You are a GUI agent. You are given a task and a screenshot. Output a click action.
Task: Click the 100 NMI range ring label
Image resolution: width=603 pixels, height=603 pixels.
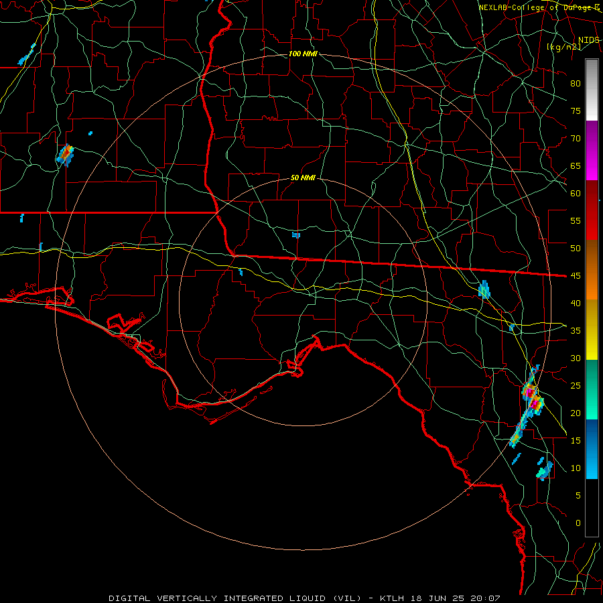(x=303, y=54)
